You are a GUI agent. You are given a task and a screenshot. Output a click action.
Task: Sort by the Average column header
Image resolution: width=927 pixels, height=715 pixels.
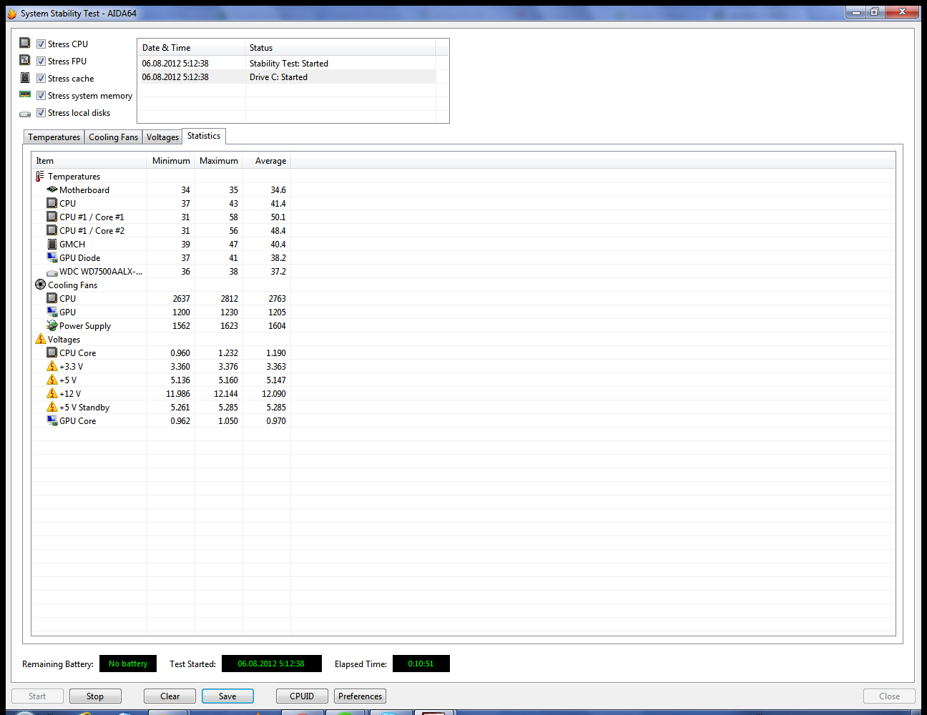pyautogui.click(x=267, y=161)
